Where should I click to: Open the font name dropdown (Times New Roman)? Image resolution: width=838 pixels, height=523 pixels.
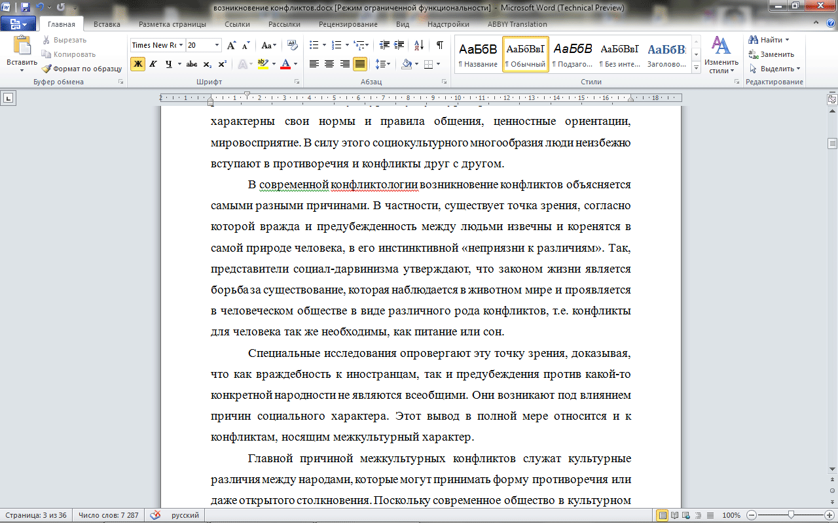[x=181, y=45]
